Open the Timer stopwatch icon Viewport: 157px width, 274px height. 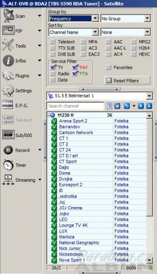8,165
